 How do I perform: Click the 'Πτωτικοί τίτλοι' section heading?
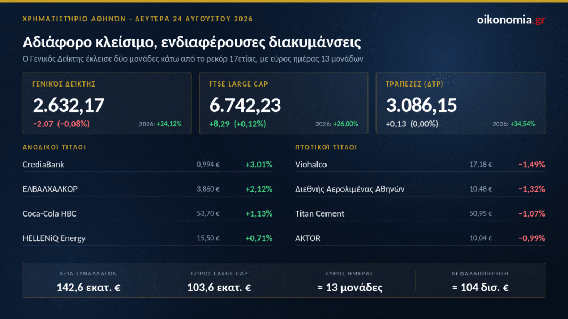pyautogui.click(x=326, y=147)
